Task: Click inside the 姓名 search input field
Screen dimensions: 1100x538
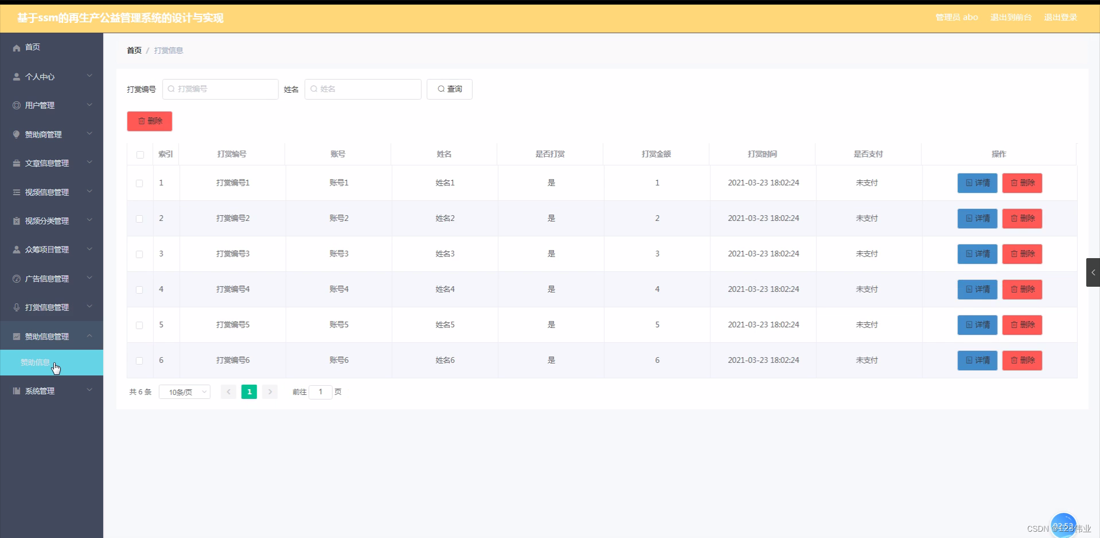Action: (363, 89)
